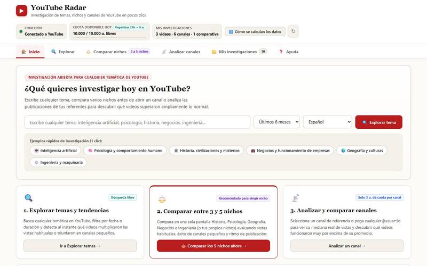Click the Mis investigaciones summary box
427x266 pixels.
(187, 31)
